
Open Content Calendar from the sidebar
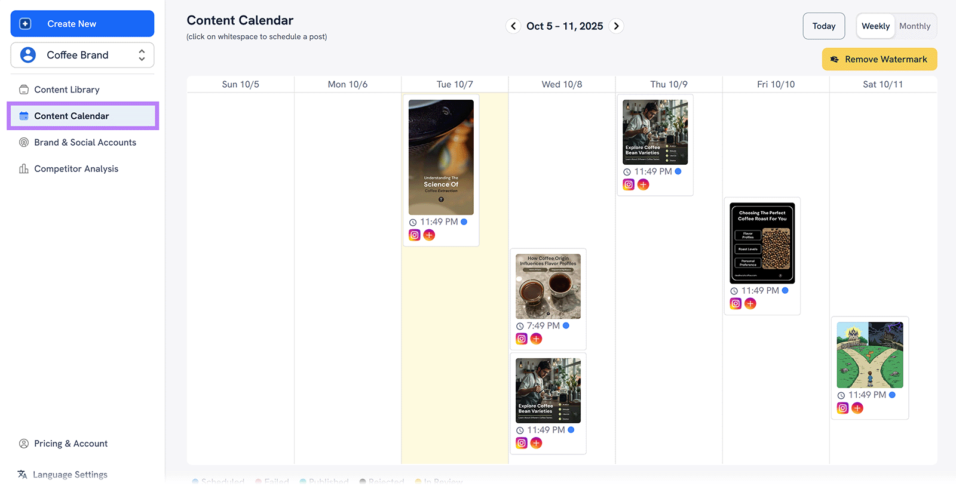[x=72, y=116]
